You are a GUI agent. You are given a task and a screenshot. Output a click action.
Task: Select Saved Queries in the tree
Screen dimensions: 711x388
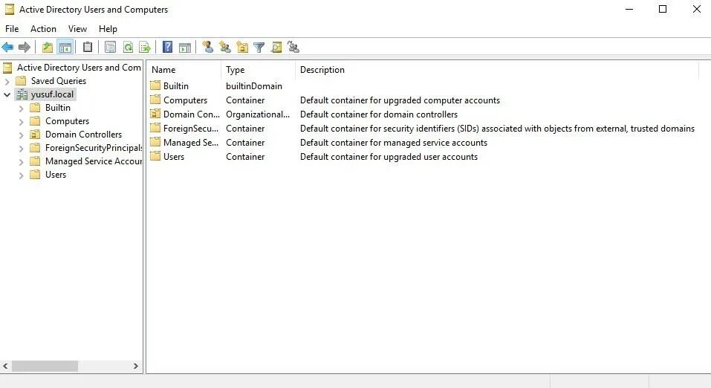coord(59,81)
